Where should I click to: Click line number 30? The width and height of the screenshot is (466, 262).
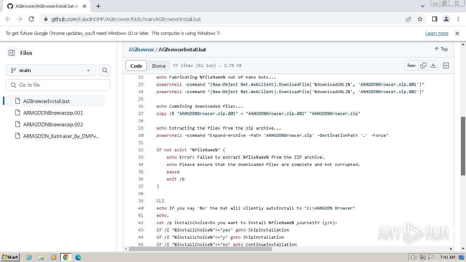click(141, 135)
